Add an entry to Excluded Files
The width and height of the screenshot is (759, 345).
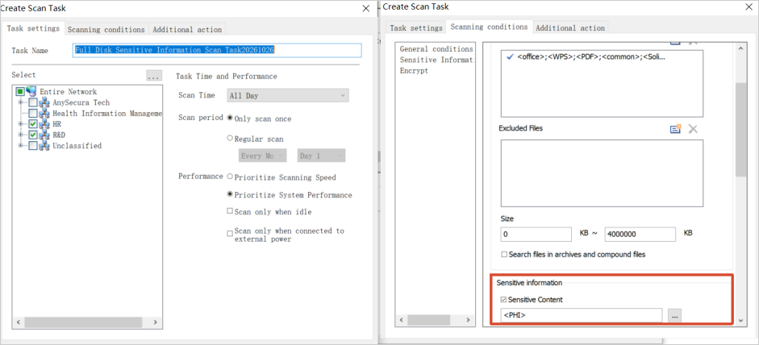(675, 129)
